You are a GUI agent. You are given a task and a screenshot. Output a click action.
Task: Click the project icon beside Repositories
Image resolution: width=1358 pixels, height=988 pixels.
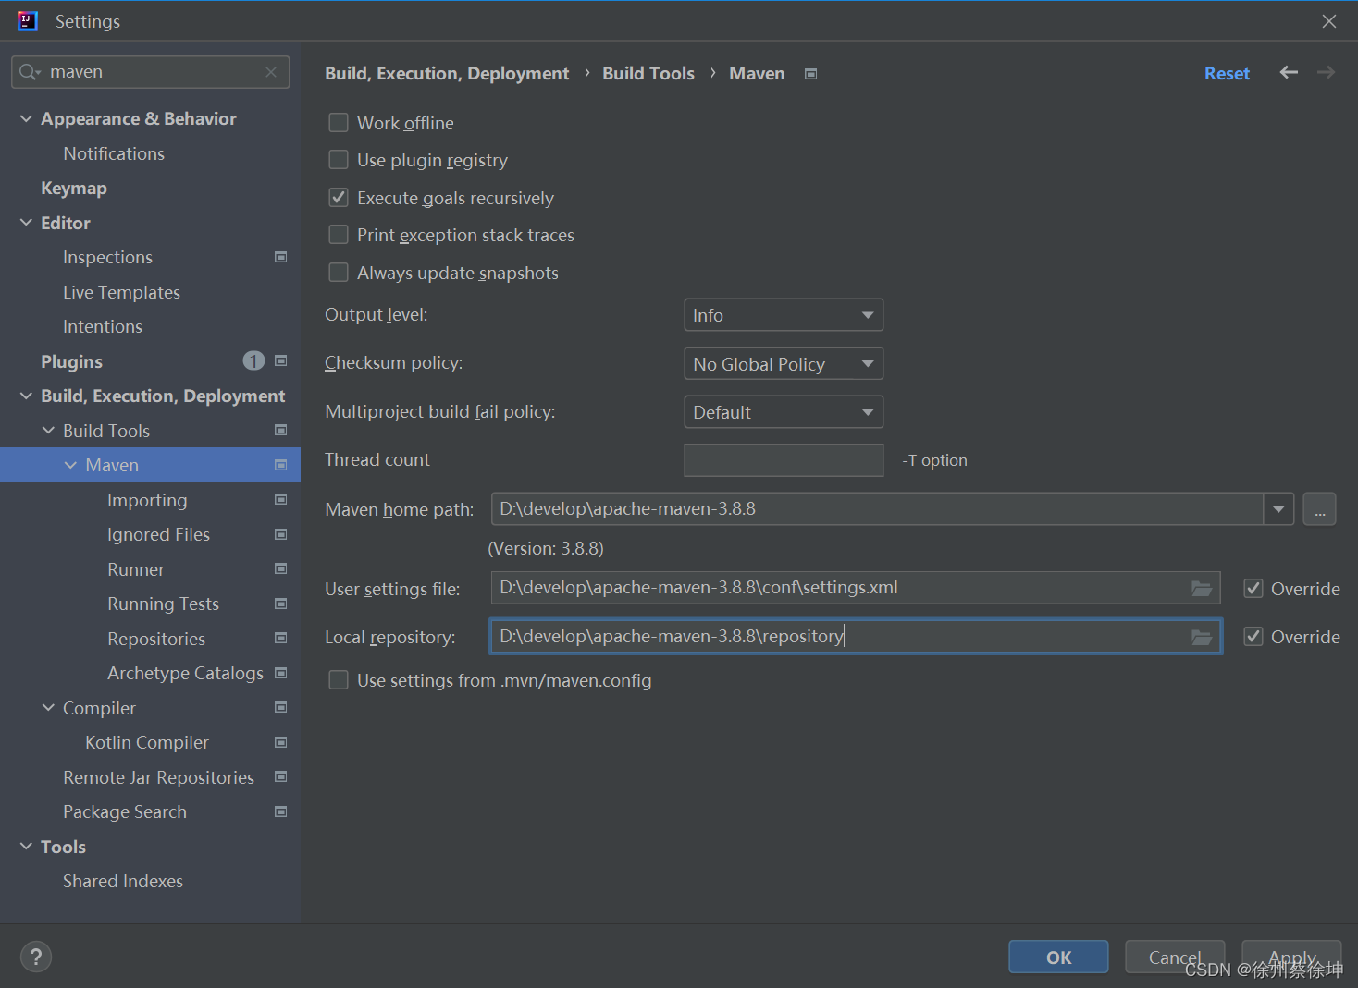(281, 638)
